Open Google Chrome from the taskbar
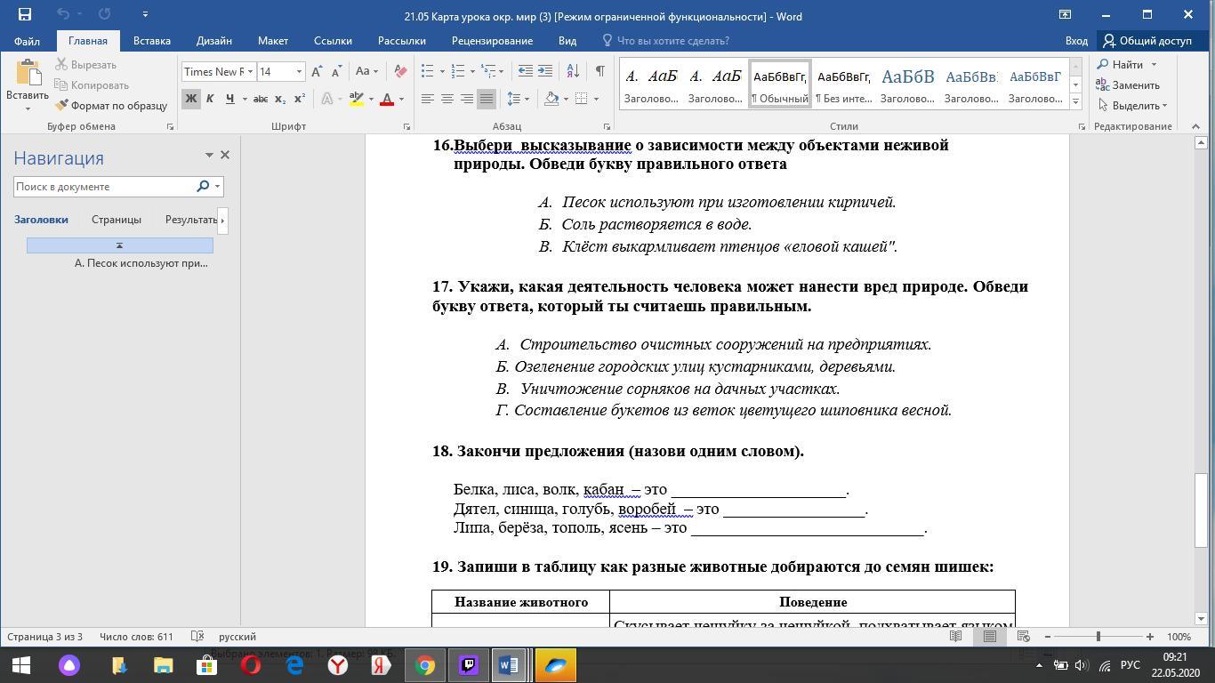The width and height of the screenshot is (1215, 683). (425, 664)
